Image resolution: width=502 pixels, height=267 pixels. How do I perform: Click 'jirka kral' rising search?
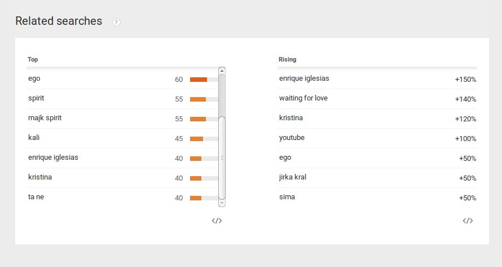pos(292,177)
